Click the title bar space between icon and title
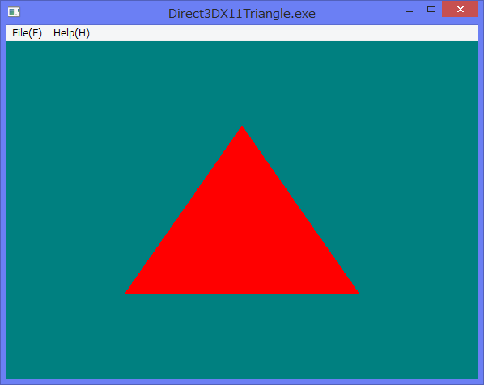This screenshot has height=385, width=484. pyautogui.click(x=92, y=13)
